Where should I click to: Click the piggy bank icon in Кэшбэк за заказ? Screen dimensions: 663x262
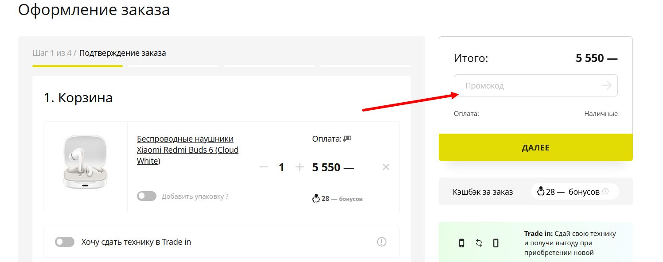point(541,192)
